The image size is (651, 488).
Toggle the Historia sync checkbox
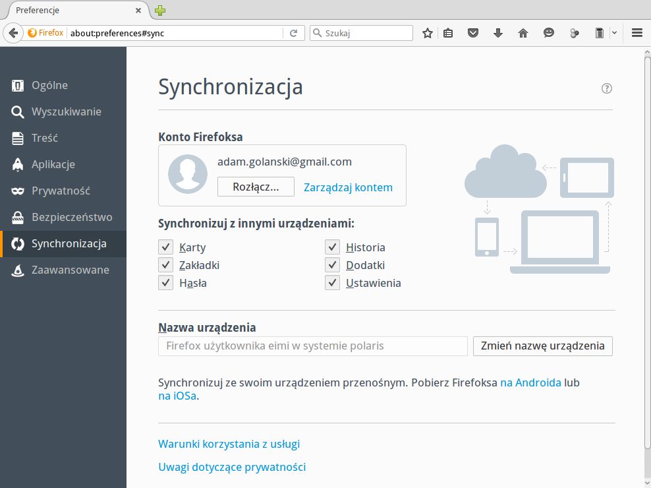(332, 247)
